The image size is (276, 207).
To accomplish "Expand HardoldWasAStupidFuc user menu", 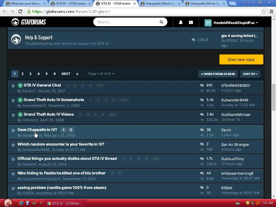I will pyautogui.click(x=236, y=23).
